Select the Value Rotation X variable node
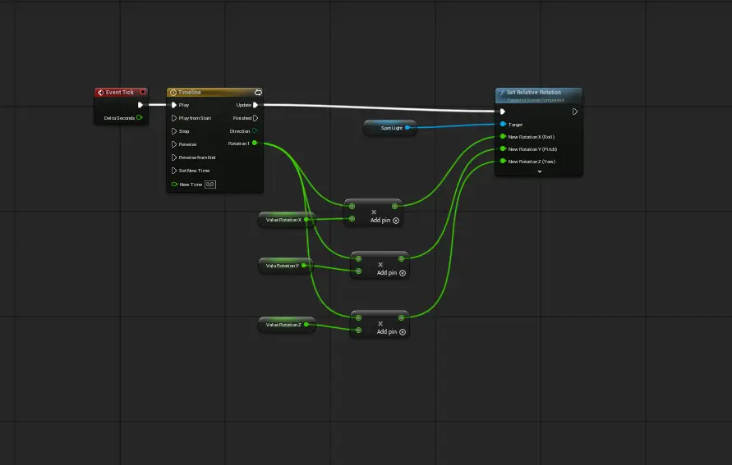The width and height of the screenshot is (732, 465). pos(283,220)
